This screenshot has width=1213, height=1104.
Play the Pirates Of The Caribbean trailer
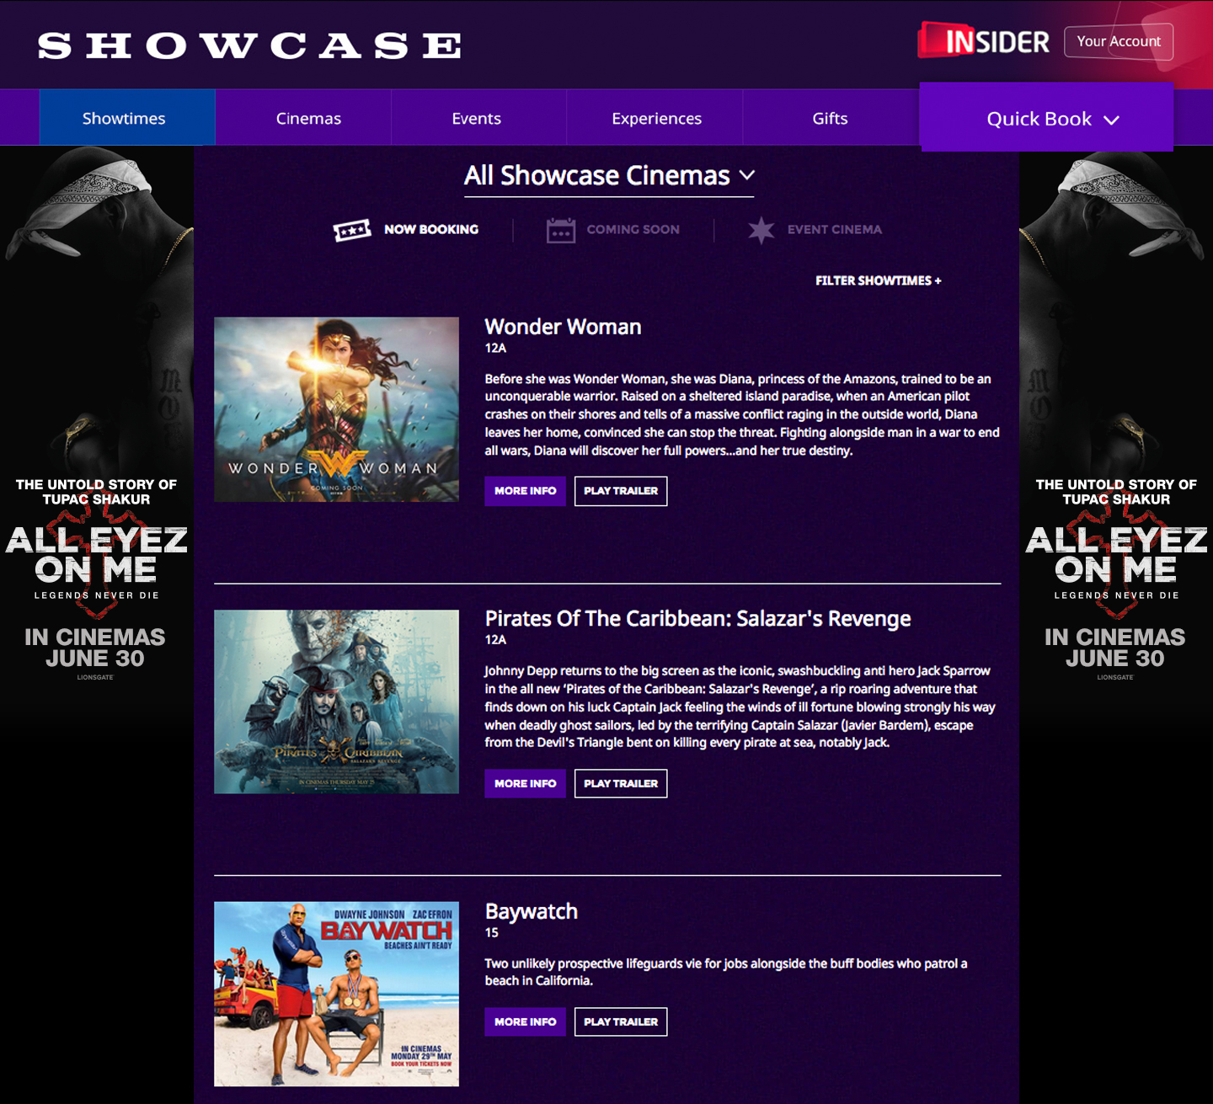[x=621, y=783]
